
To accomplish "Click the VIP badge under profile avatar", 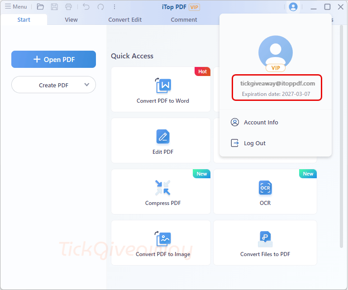I will pyautogui.click(x=276, y=68).
